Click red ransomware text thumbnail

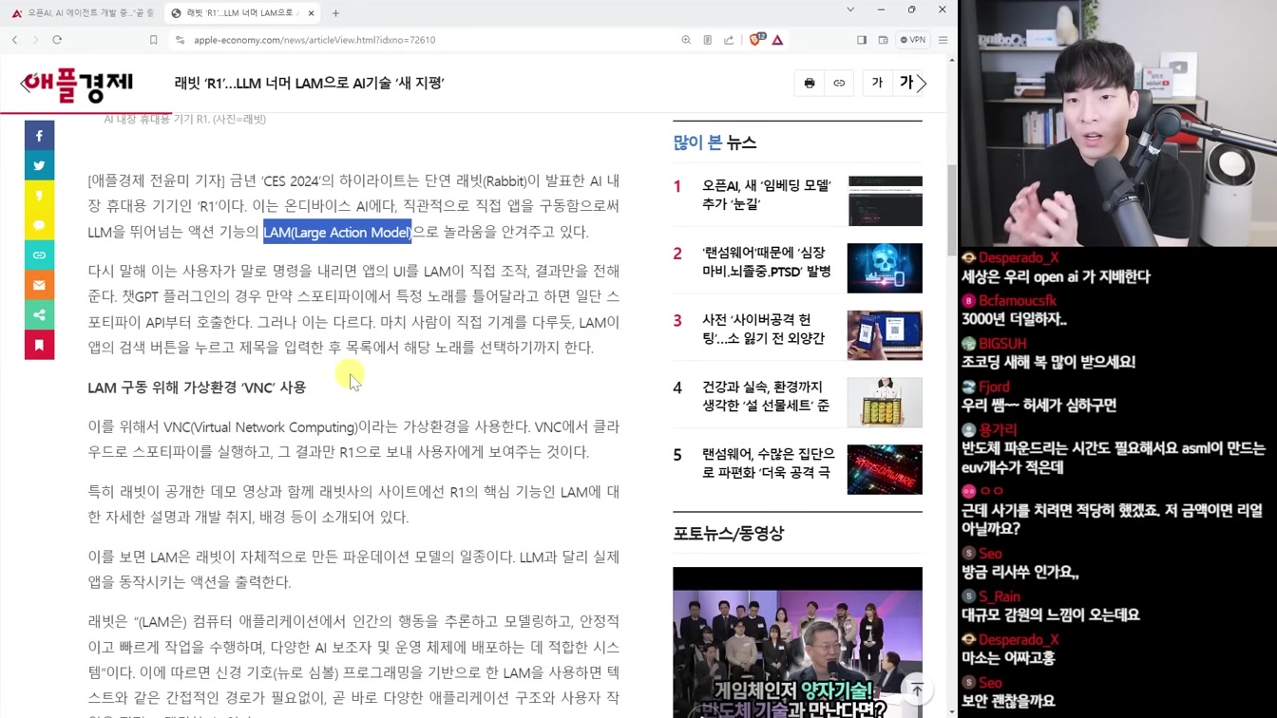(x=885, y=469)
